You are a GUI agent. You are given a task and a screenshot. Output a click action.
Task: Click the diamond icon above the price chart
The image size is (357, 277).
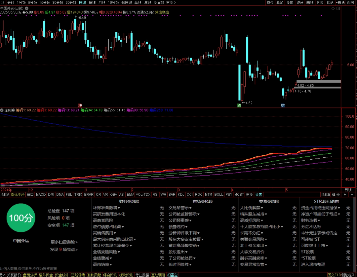[333, 8]
